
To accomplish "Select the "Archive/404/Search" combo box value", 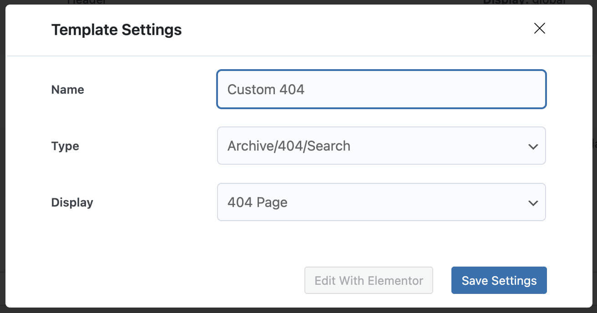I will 289,146.
